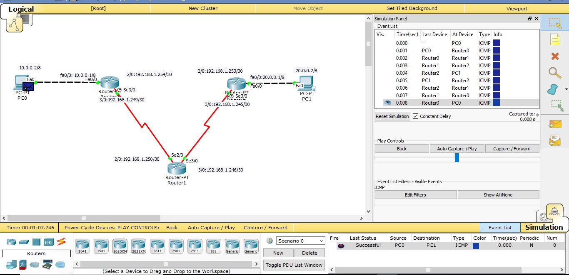Click the Show All/None button
This screenshot has height=275, width=569.
point(498,195)
